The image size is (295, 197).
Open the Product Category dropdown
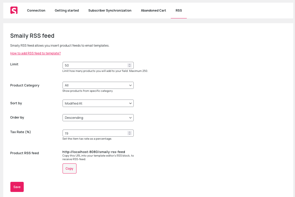point(98,85)
